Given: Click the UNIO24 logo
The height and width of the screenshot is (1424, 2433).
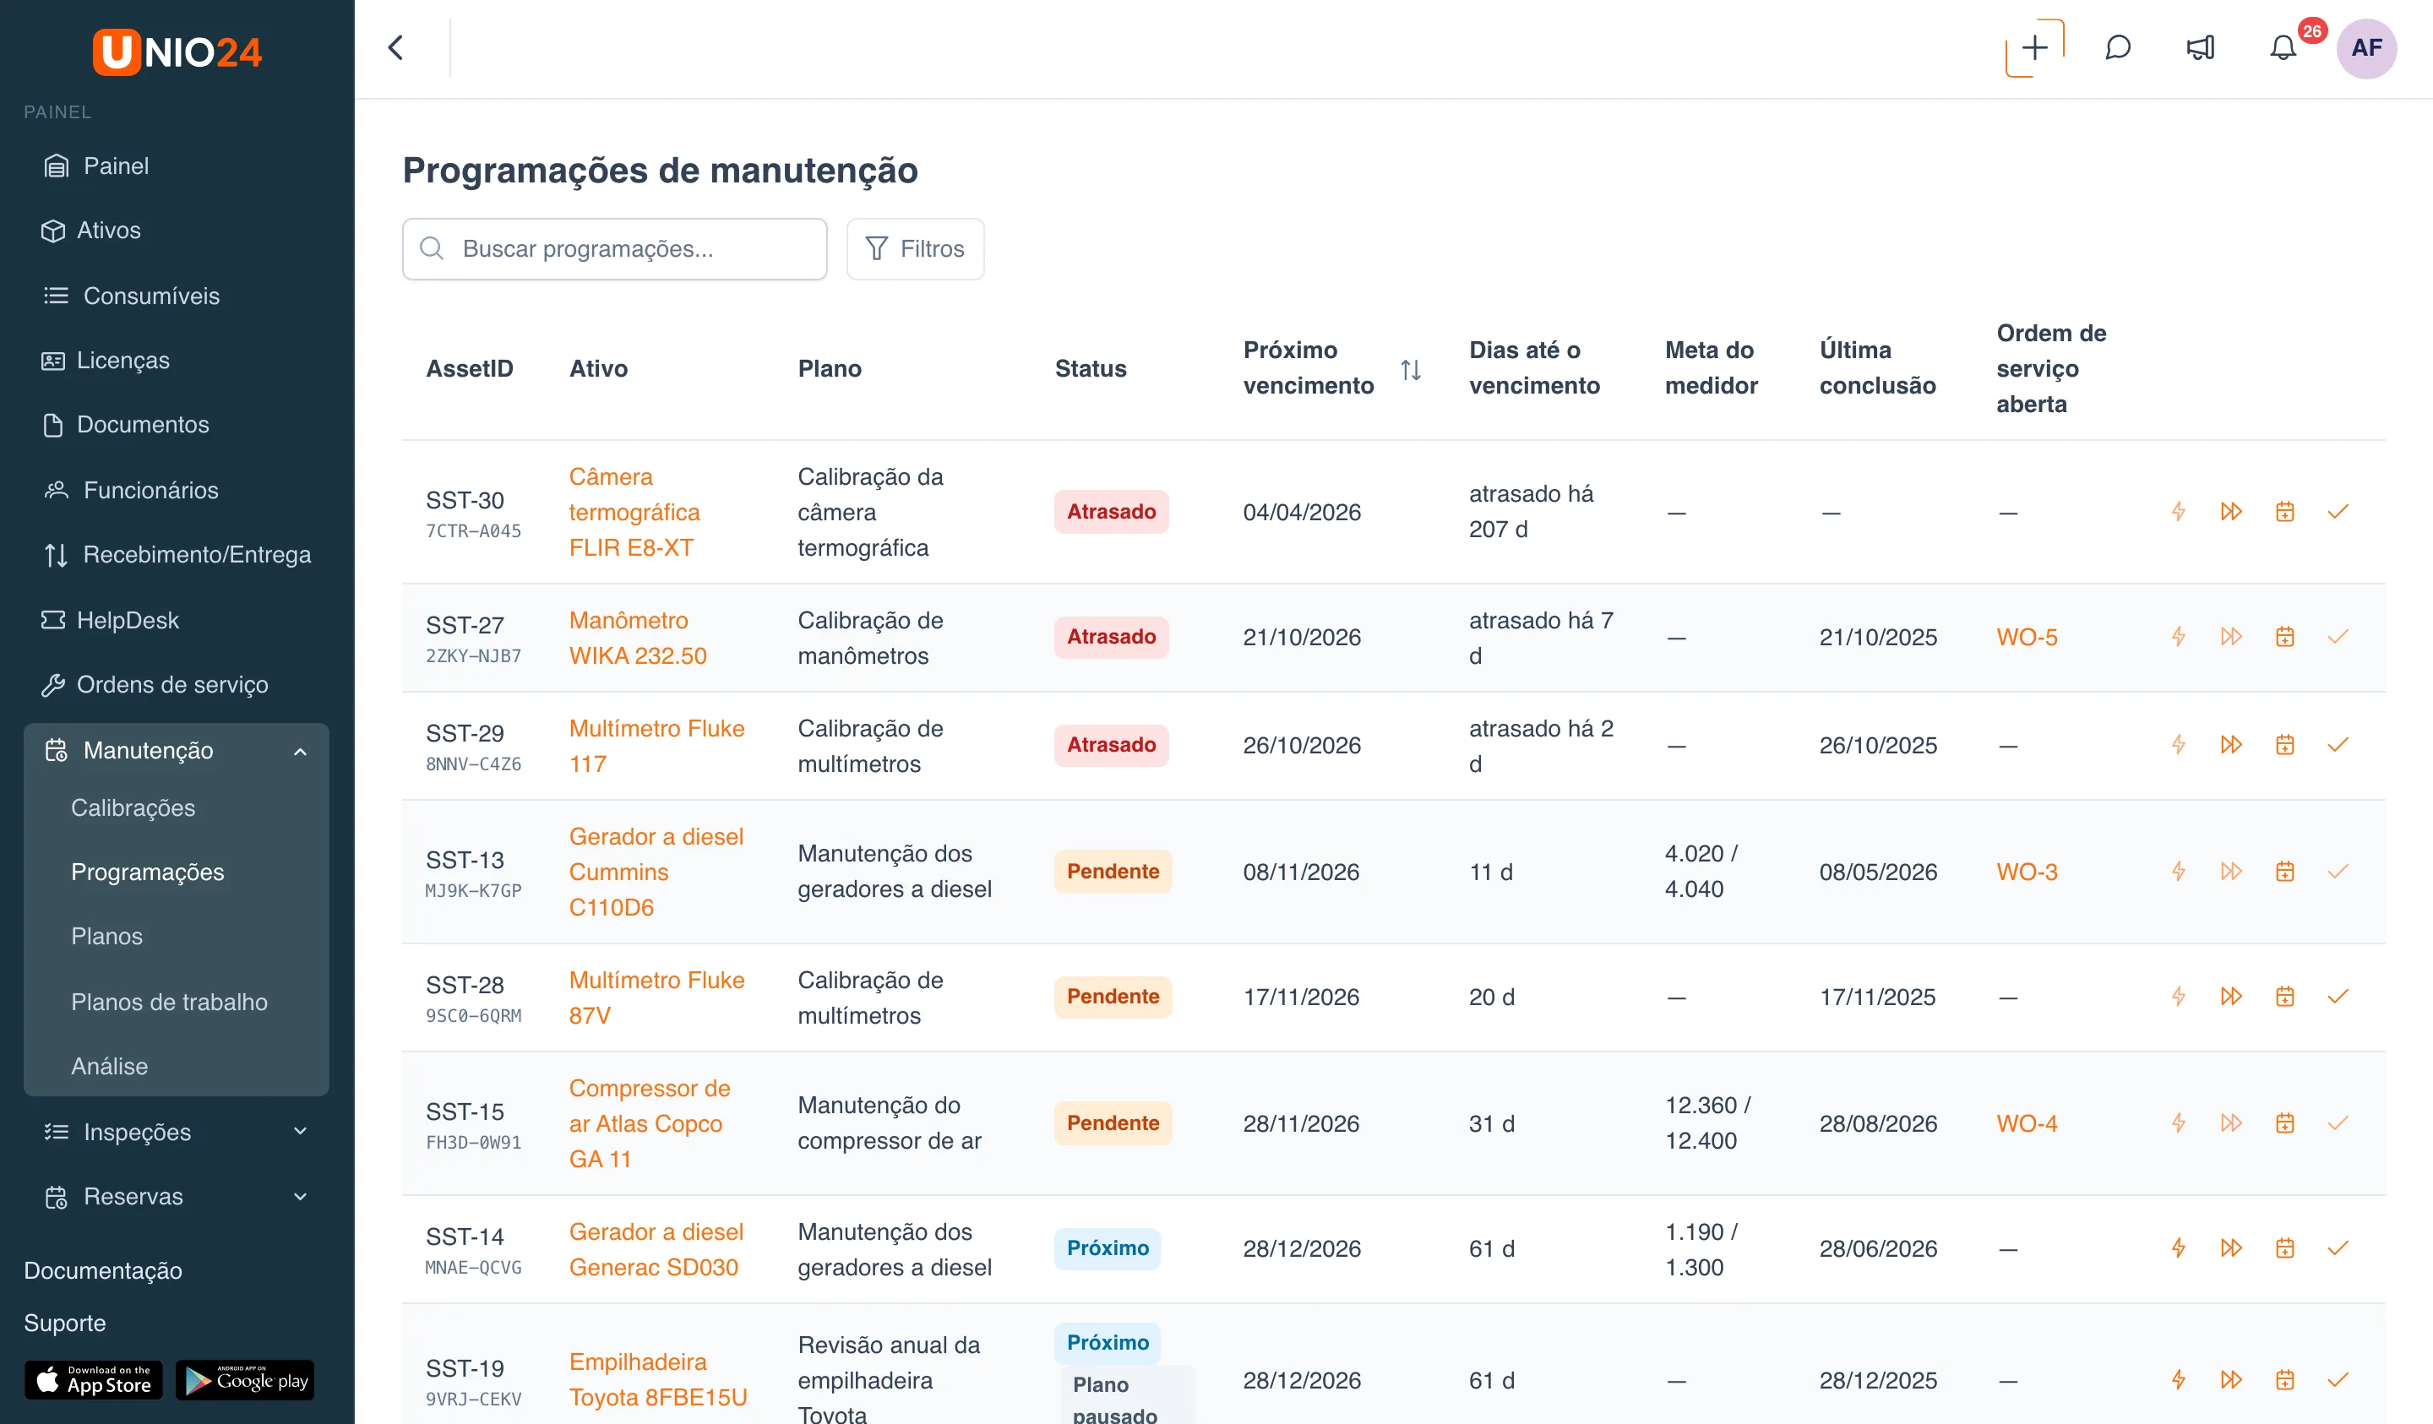Looking at the screenshot, I should (177, 52).
